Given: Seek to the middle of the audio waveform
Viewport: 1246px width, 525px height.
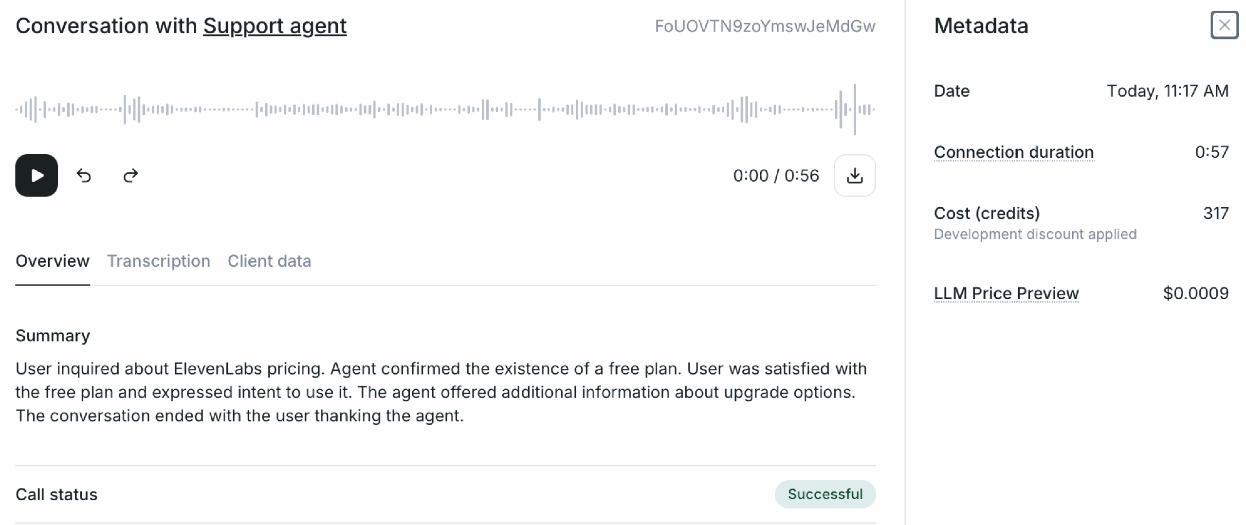Looking at the screenshot, I should click(445, 109).
